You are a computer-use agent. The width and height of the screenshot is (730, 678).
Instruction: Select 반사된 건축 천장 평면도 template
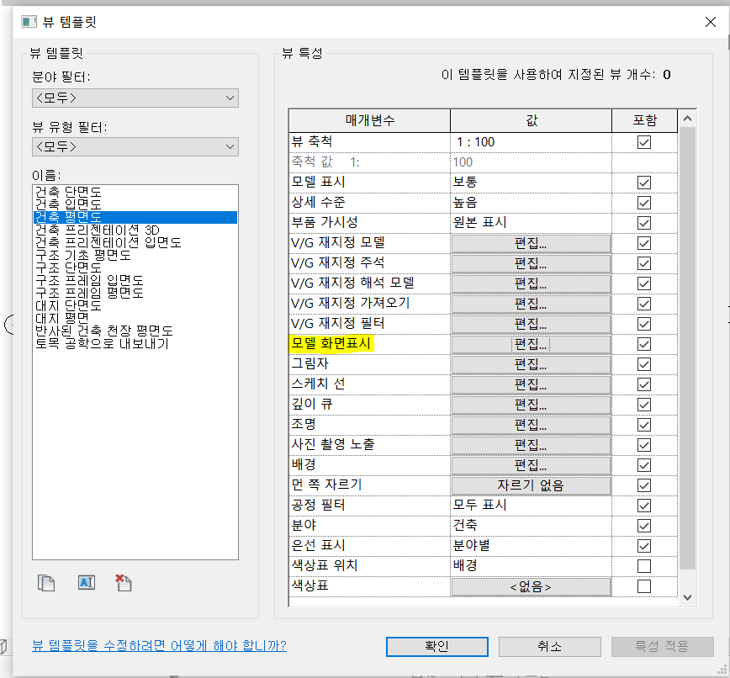[103, 331]
